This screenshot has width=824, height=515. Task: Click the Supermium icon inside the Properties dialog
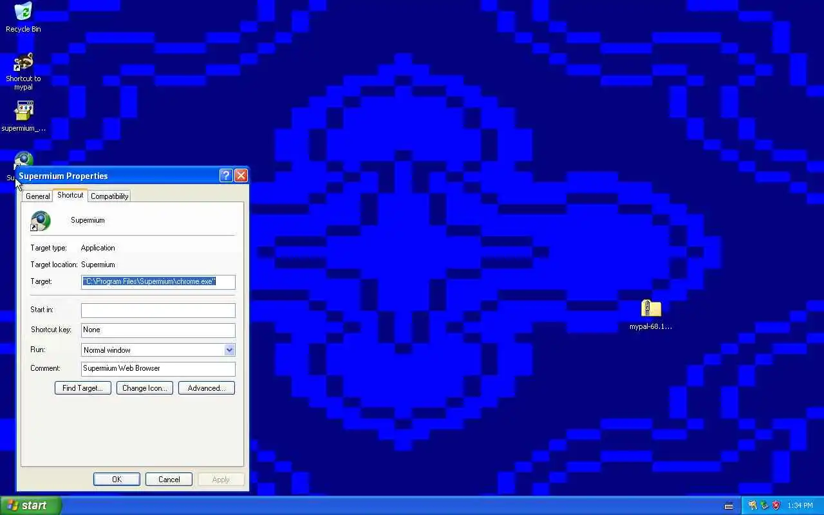(x=41, y=221)
